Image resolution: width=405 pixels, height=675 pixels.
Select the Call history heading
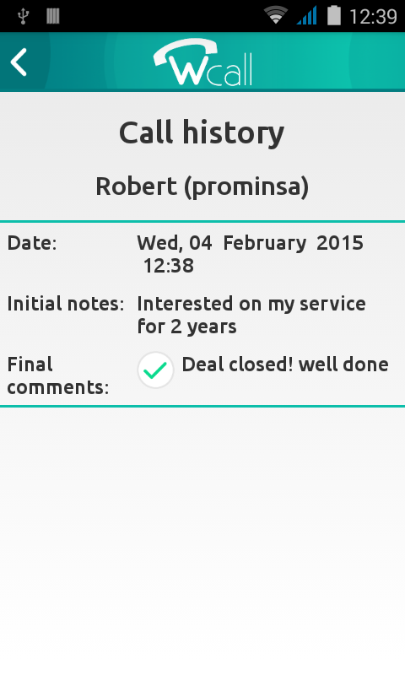pos(202,132)
